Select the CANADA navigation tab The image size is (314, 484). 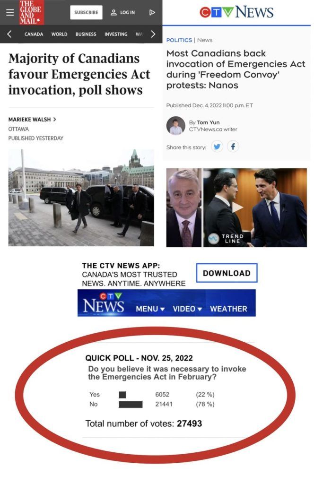[x=34, y=34]
